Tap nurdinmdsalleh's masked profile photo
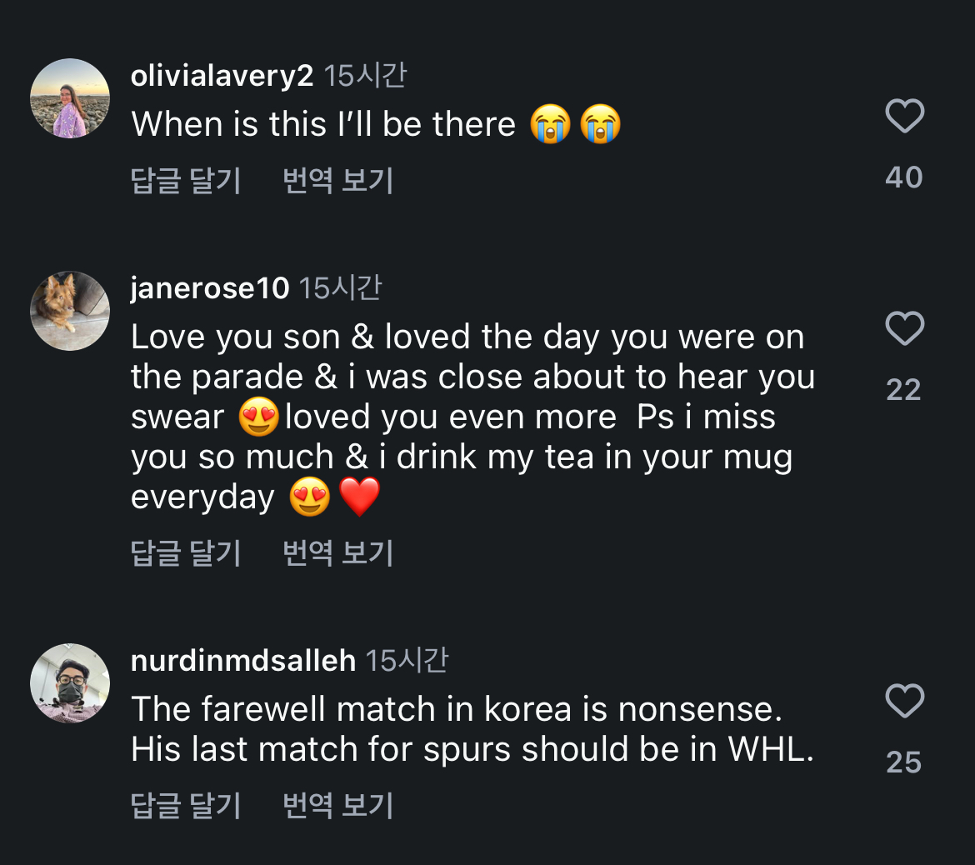Screen dimensions: 975x865 [70, 683]
